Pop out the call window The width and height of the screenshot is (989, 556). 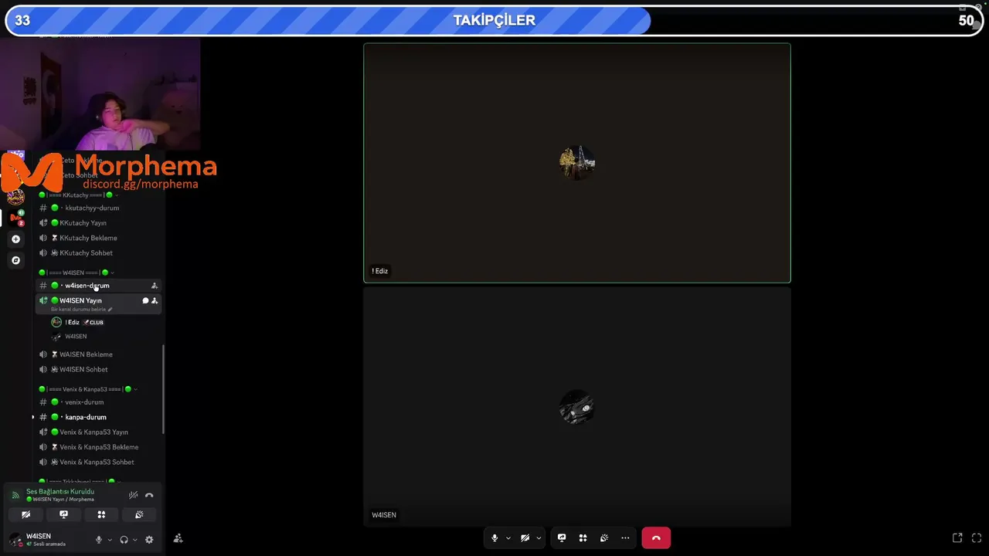(957, 538)
